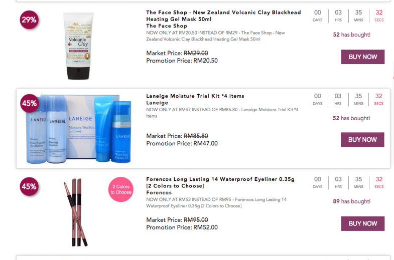Open the Laneige Moisture Trial Kit title link
The image size is (394, 260).
195,96
